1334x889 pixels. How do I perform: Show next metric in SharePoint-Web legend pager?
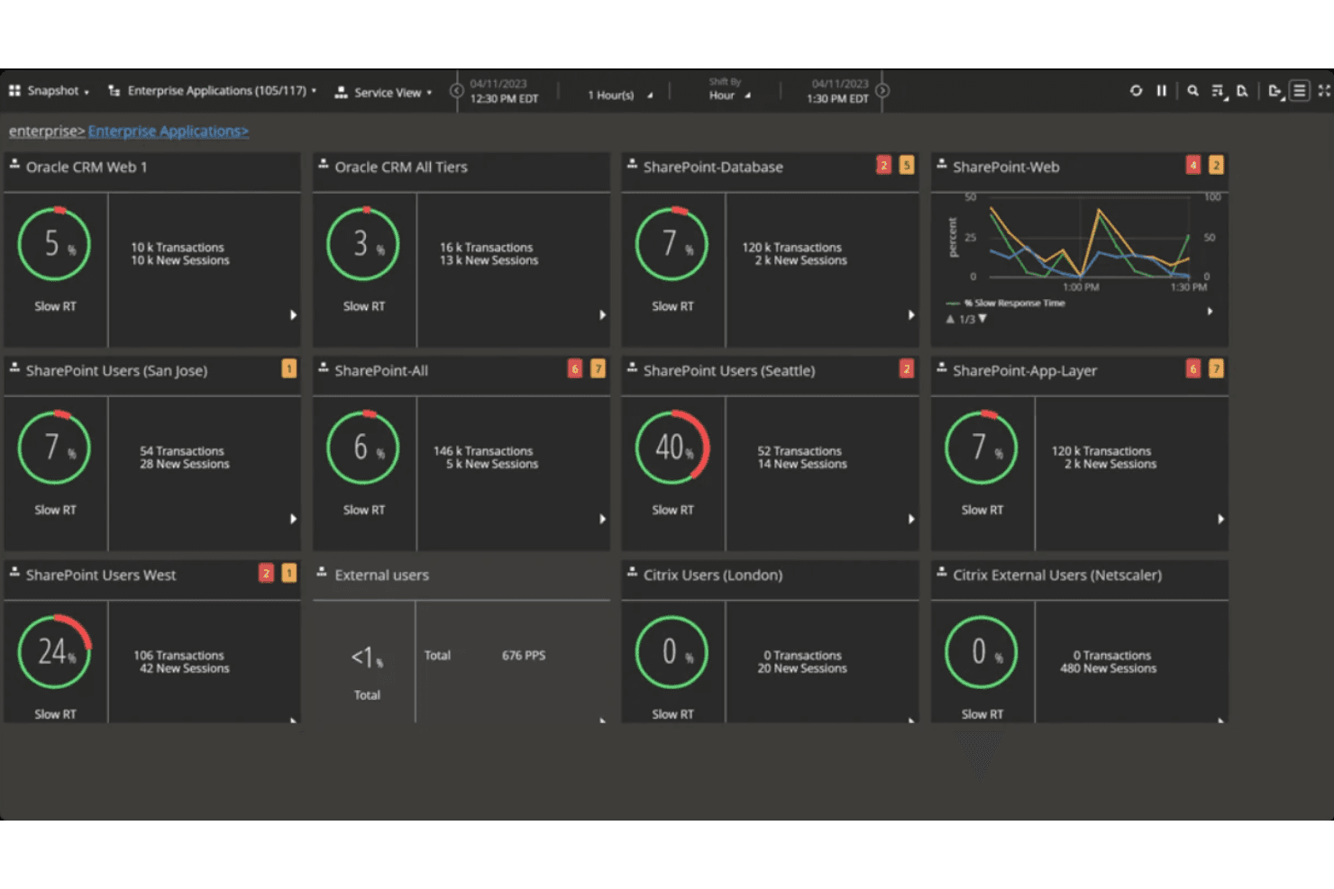[982, 319]
